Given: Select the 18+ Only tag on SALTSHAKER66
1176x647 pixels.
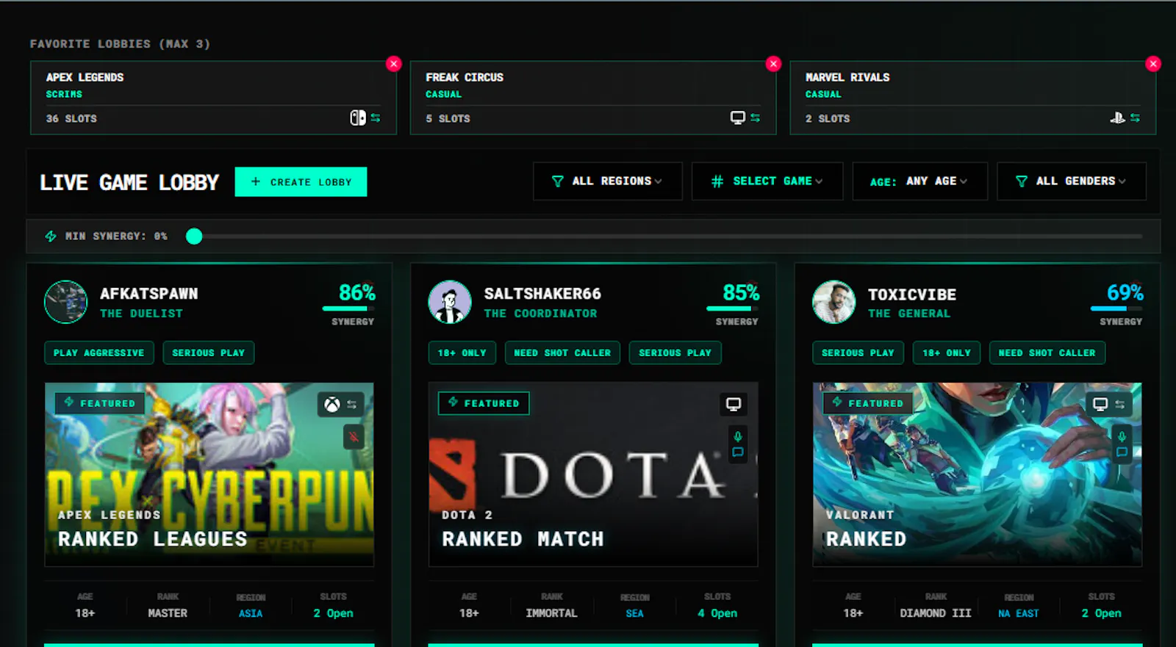Looking at the screenshot, I should coord(462,353).
